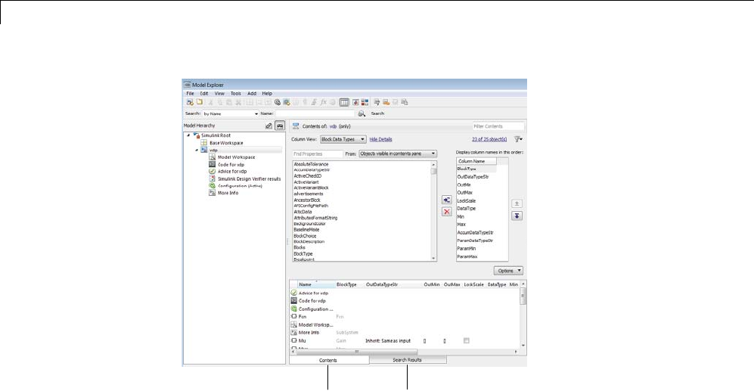The height and width of the screenshot is (391, 754).
Task: Click the vdp link in Contents of
Action: [333, 126]
